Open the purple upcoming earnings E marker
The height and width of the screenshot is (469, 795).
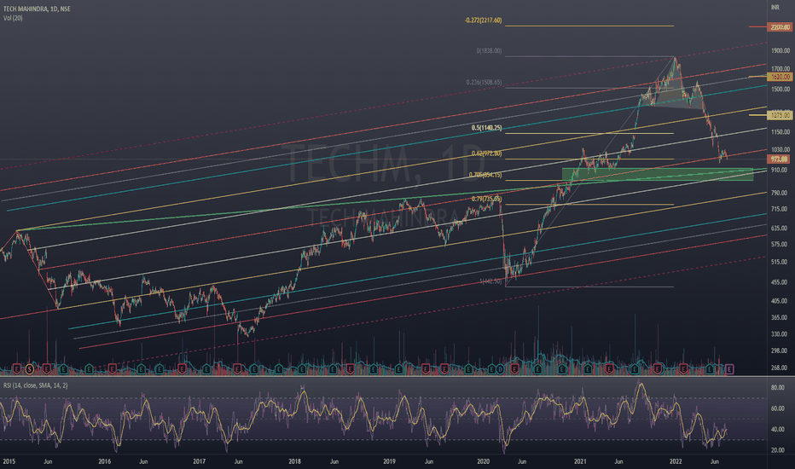coord(729,369)
